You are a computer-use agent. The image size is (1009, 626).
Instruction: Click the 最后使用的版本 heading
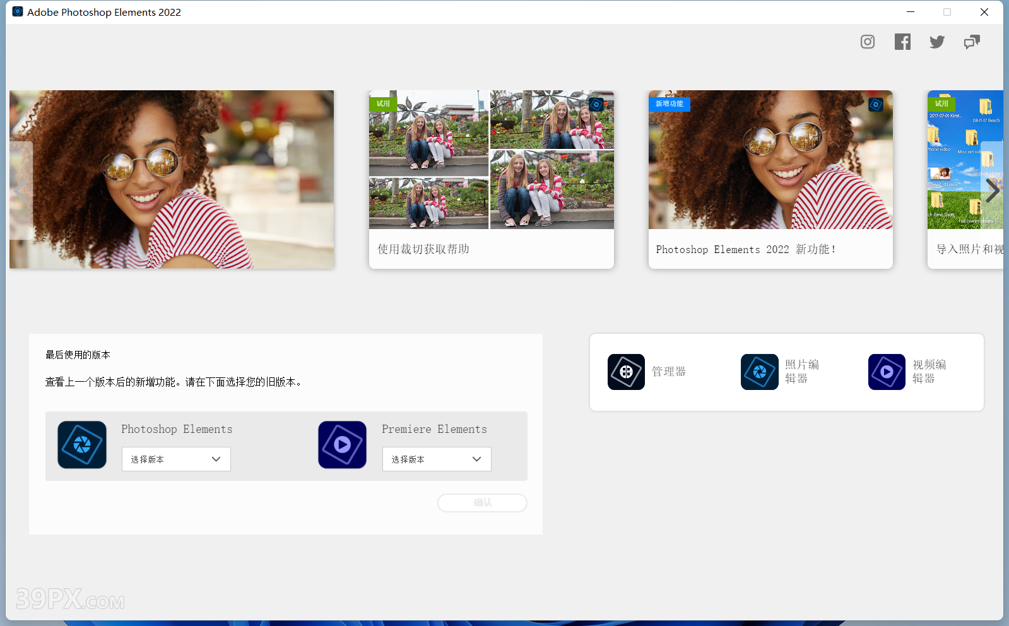pyautogui.click(x=78, y=355)
